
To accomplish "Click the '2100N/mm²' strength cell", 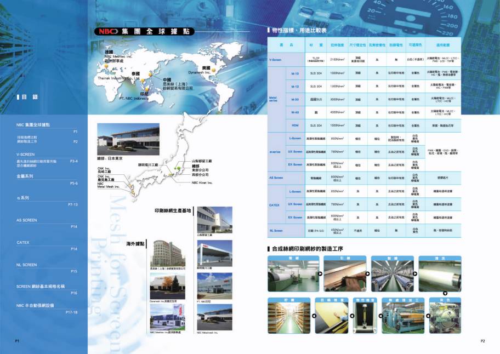I will 337,60.
